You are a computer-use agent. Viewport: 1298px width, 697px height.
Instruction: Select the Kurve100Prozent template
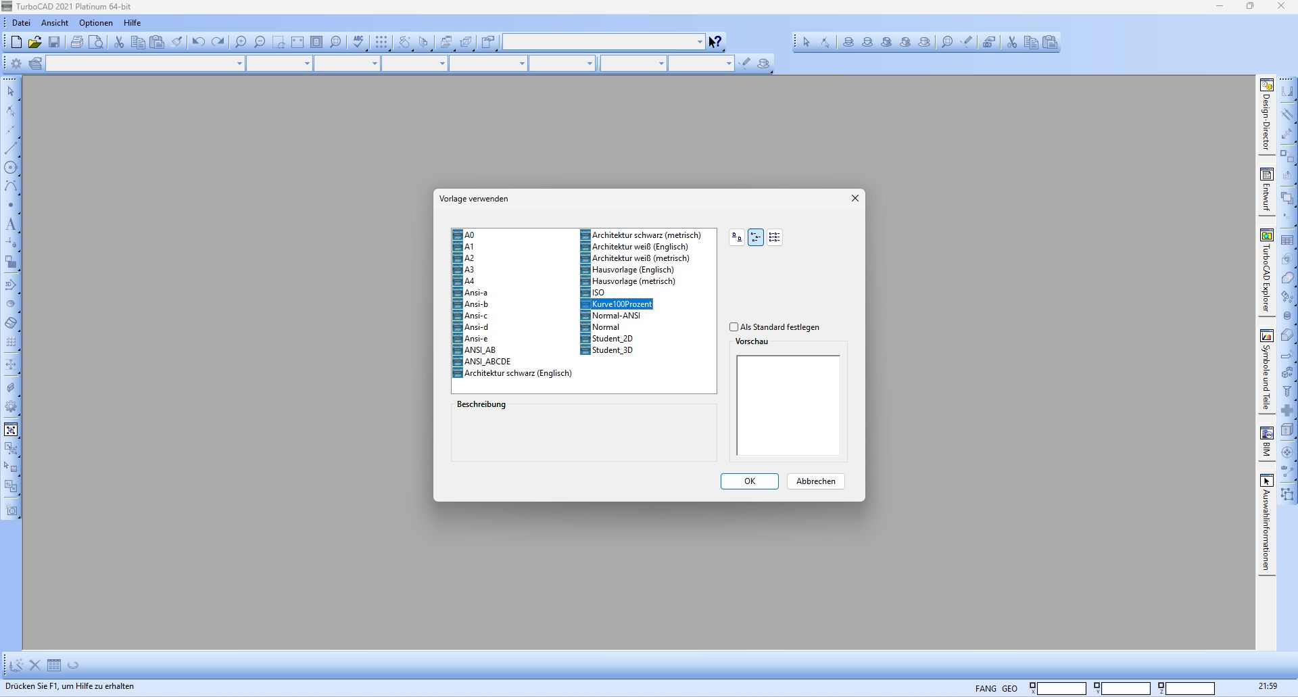click(617, 304)
